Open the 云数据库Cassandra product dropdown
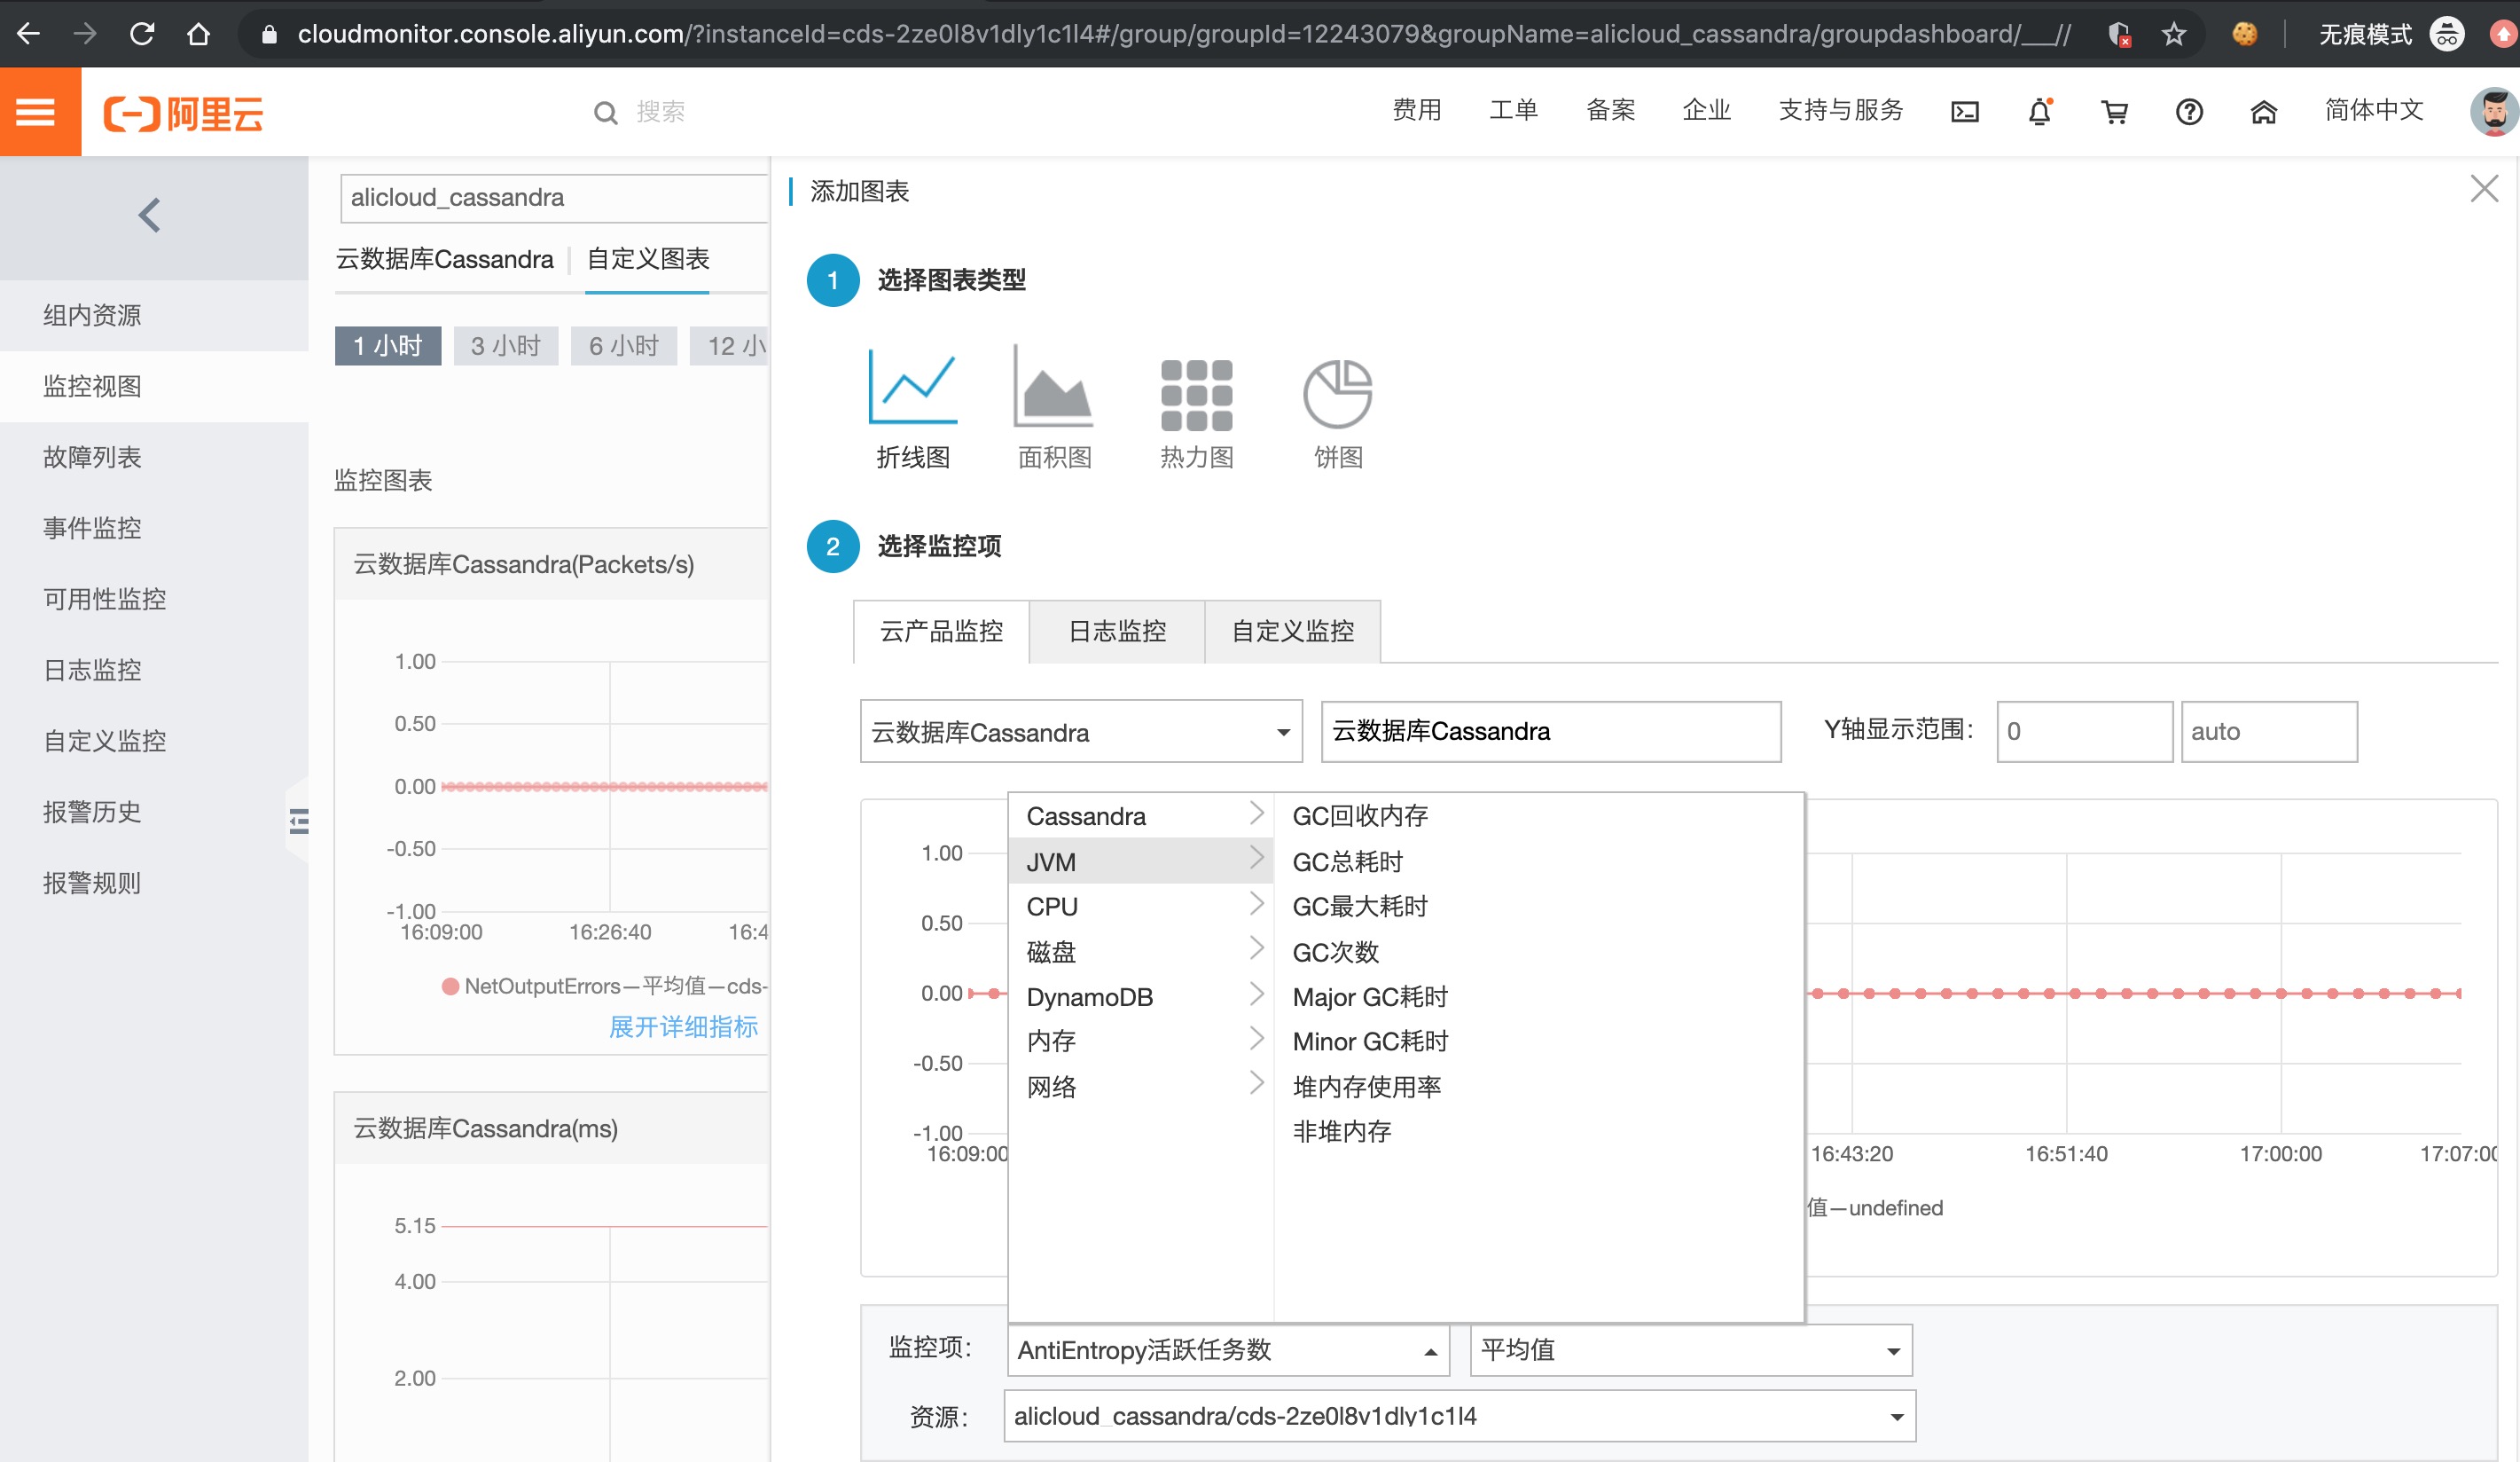Image resolution: width=2520 pixels, height=1462 pixels. click(x=1081, y=732)
